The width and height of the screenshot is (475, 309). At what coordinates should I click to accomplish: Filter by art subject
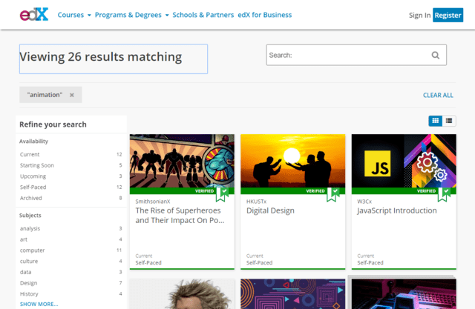71,239
